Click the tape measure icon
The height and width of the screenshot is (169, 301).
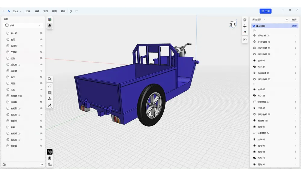[x=50, y=164]
